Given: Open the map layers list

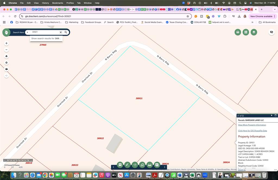Looking at the screenshot, I should click(254, 32).
